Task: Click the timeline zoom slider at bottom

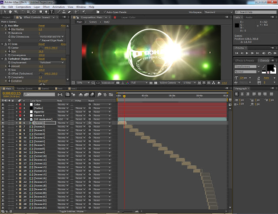Action: pos(127,211)
